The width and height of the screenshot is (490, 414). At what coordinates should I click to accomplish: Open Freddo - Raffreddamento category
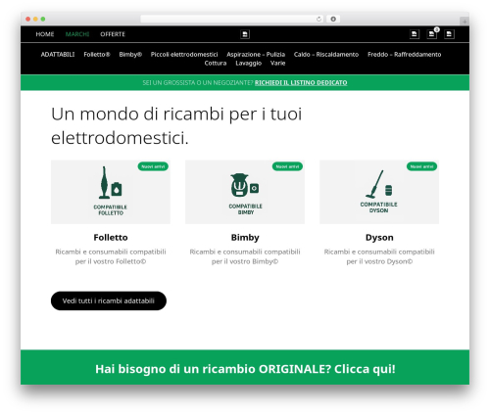[x=405, y=55]
